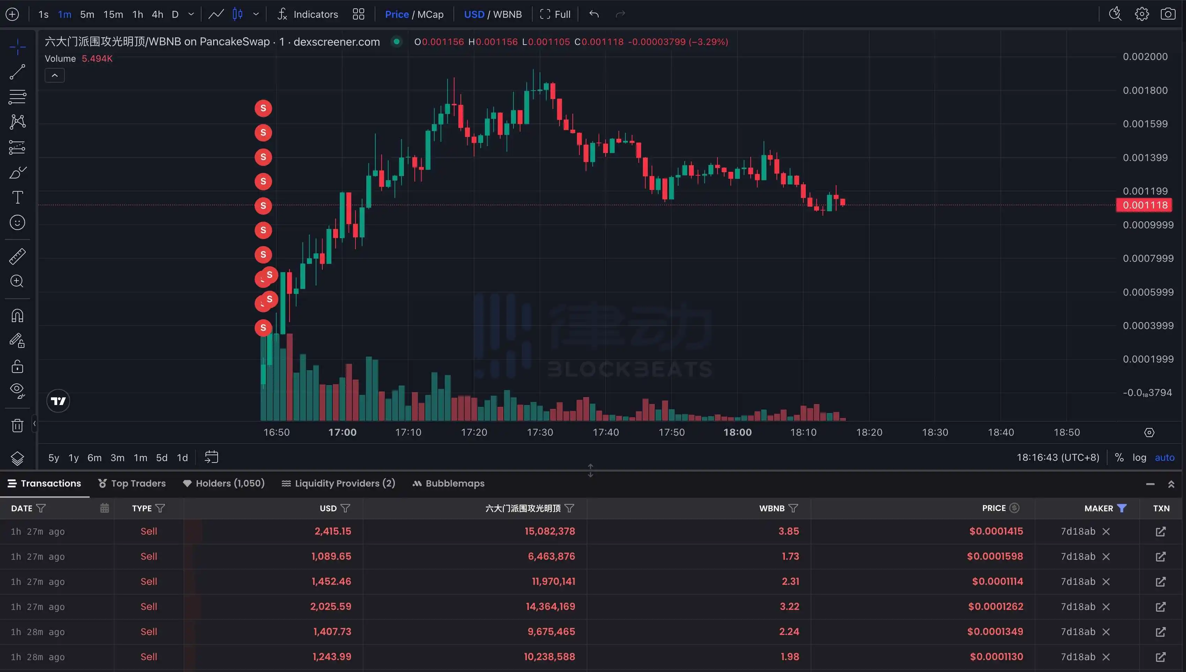
Task: Open chart style dropdown chevron
Action: [256, 14]
